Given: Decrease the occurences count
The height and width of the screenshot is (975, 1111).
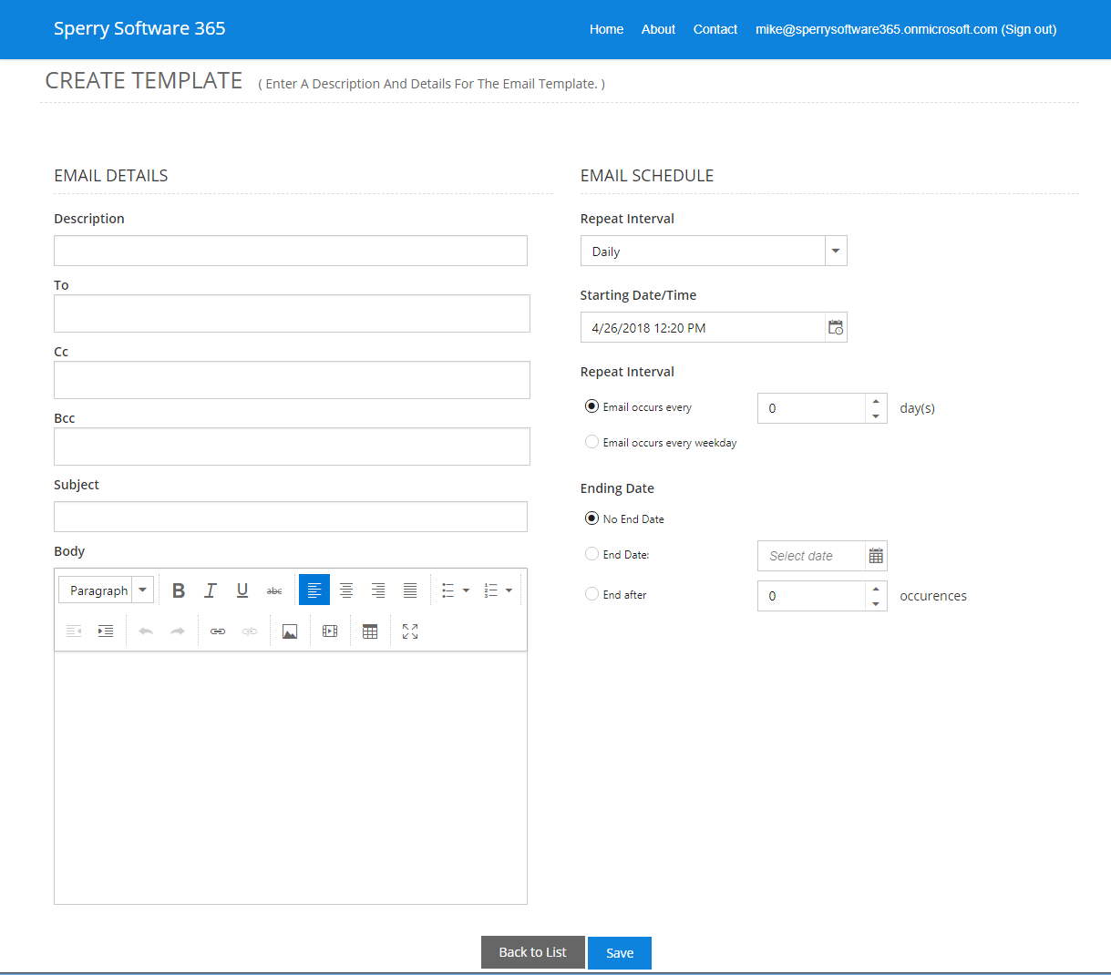Looking at the screenshot, I should [x=876, y=603].
